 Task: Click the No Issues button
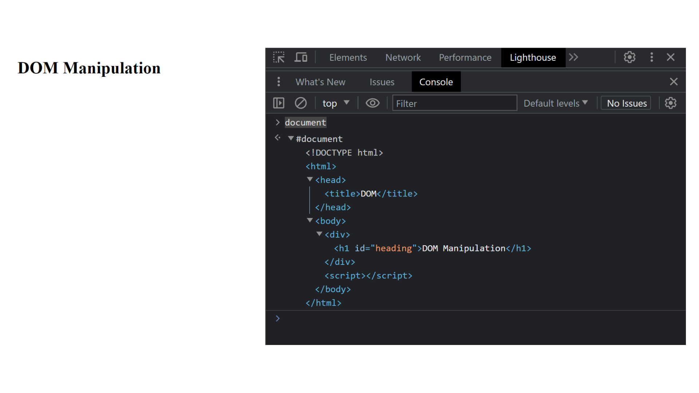point(626,103)
